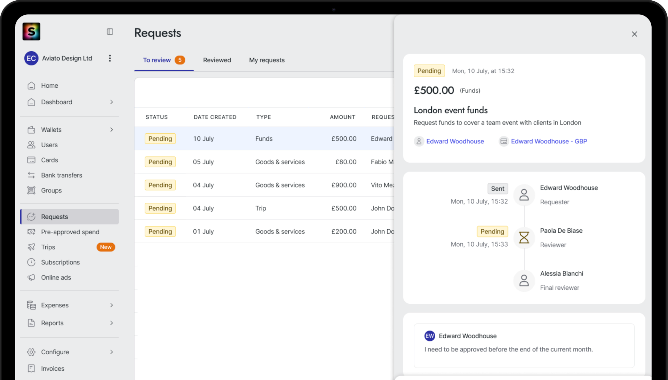This screenshot has width=668, height=380.
Task: Select the Home icon in sidebar
Action: point(31,85)
